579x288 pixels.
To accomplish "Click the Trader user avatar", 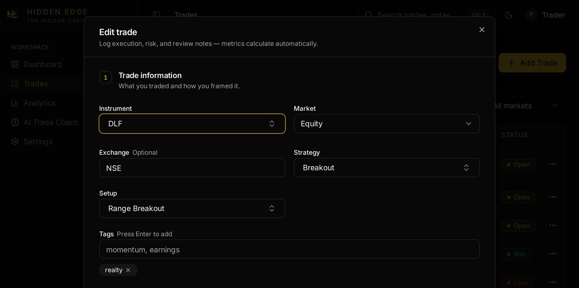I will [531, 15].
